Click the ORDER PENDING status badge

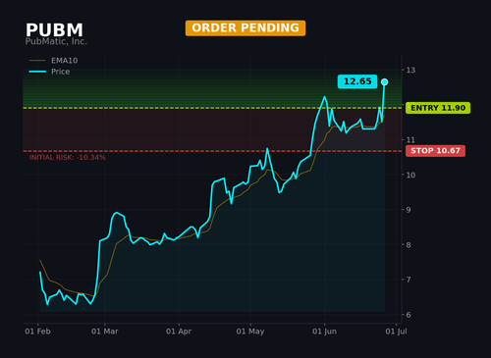(245, 28)
